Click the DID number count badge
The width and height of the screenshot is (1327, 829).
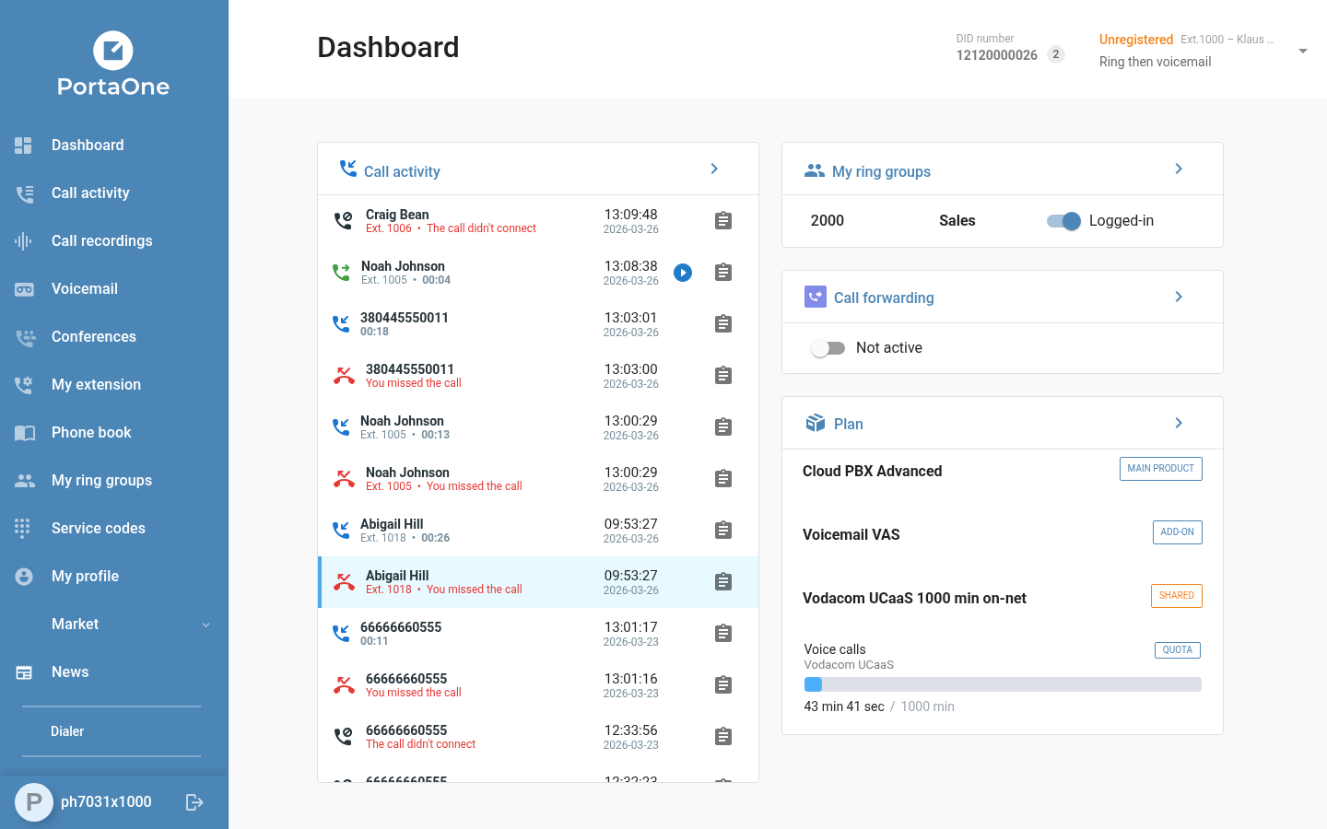click(1056, 54)
